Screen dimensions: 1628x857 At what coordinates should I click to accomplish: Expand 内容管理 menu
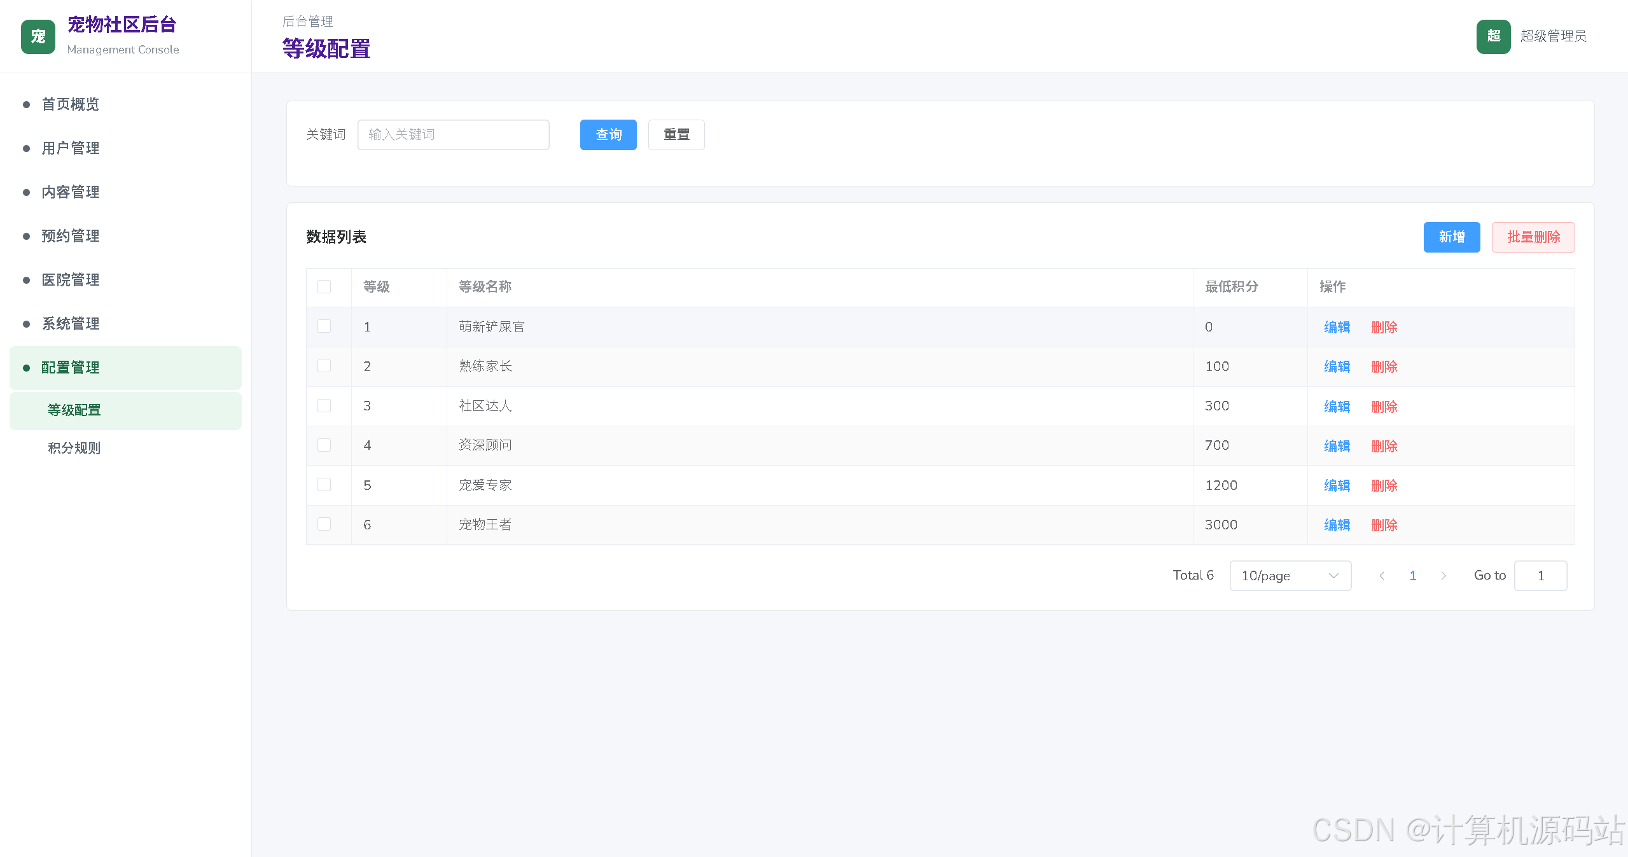[125, 192]
